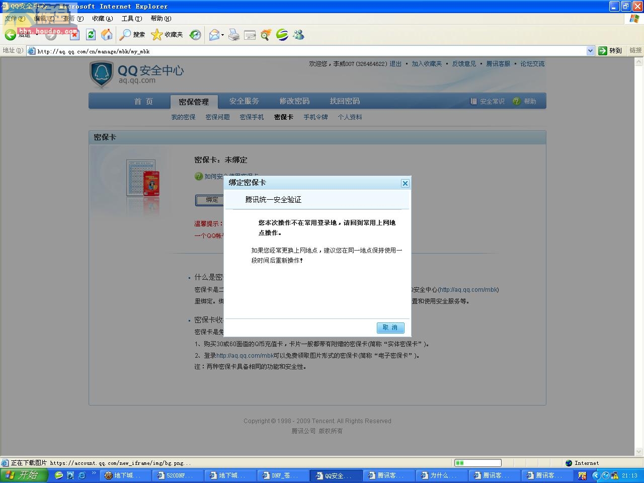Open the 查看(V) menu
The image size is (644, 483).
[73, 19]
